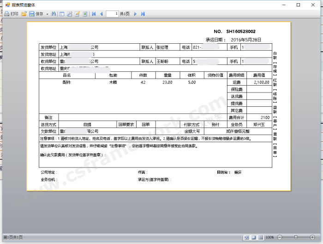Image resolution: width=323 pixels, height=244 pixels.
Task: Go to the previous page
Action: 101,14
